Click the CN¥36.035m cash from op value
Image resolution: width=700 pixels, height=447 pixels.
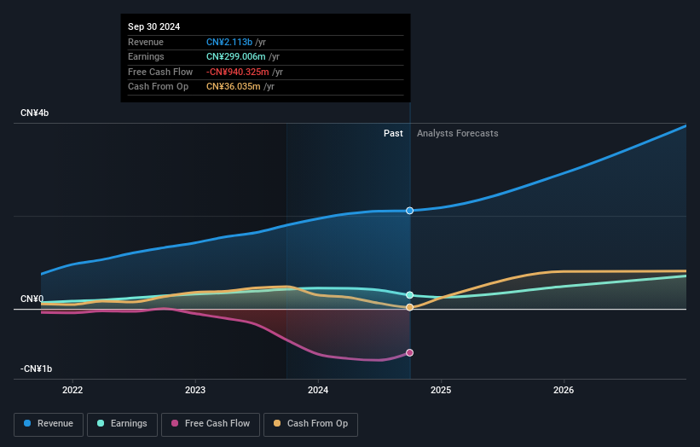pos(234,87)
